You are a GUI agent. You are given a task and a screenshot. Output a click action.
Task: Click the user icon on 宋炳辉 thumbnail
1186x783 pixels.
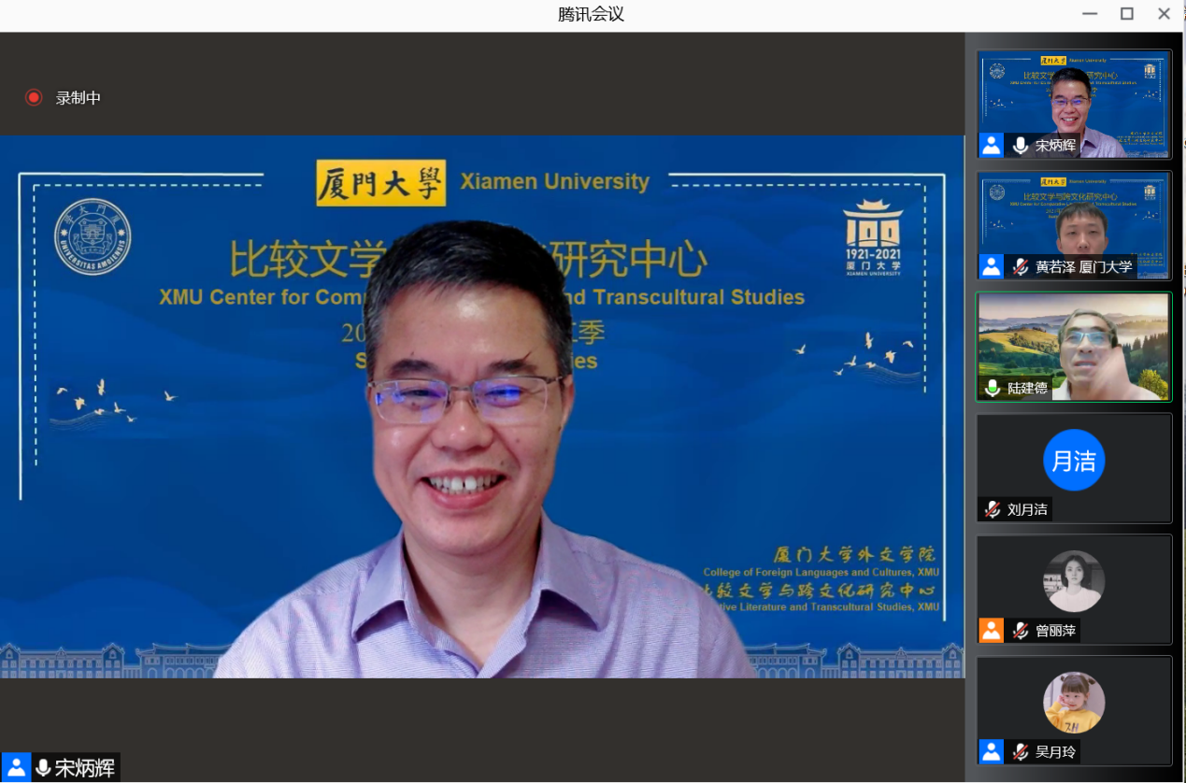[x=991, y=146]
